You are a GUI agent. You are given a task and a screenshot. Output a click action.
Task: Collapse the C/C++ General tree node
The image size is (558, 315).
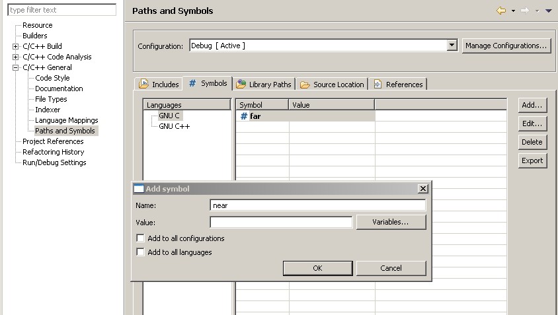point(15,67)
